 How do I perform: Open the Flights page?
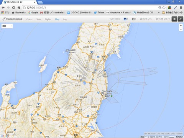[48, 19]
